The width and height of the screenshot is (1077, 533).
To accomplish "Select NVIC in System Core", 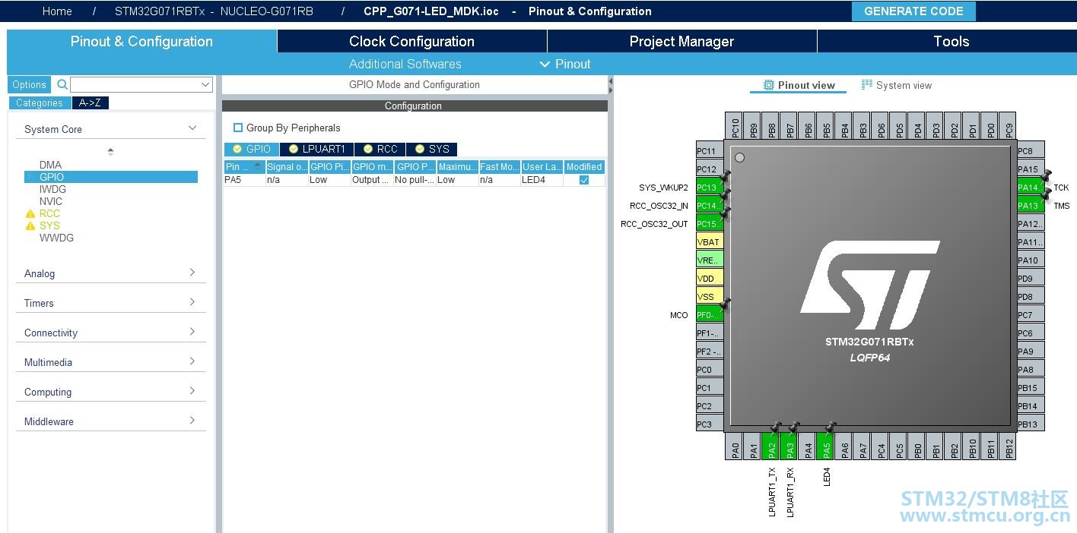I will pos(51,201).
